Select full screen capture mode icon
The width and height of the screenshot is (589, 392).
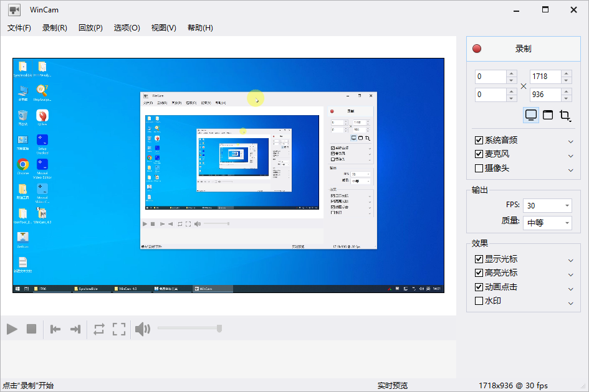click(x=531, y=115)
